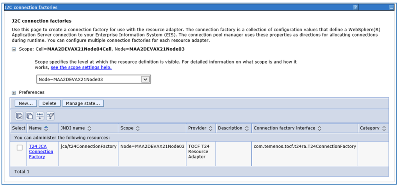Image resolution: width=399 pixels, height=186 pixels.
Task: Open the panel help question mark icon
Action: click(355, 7)
